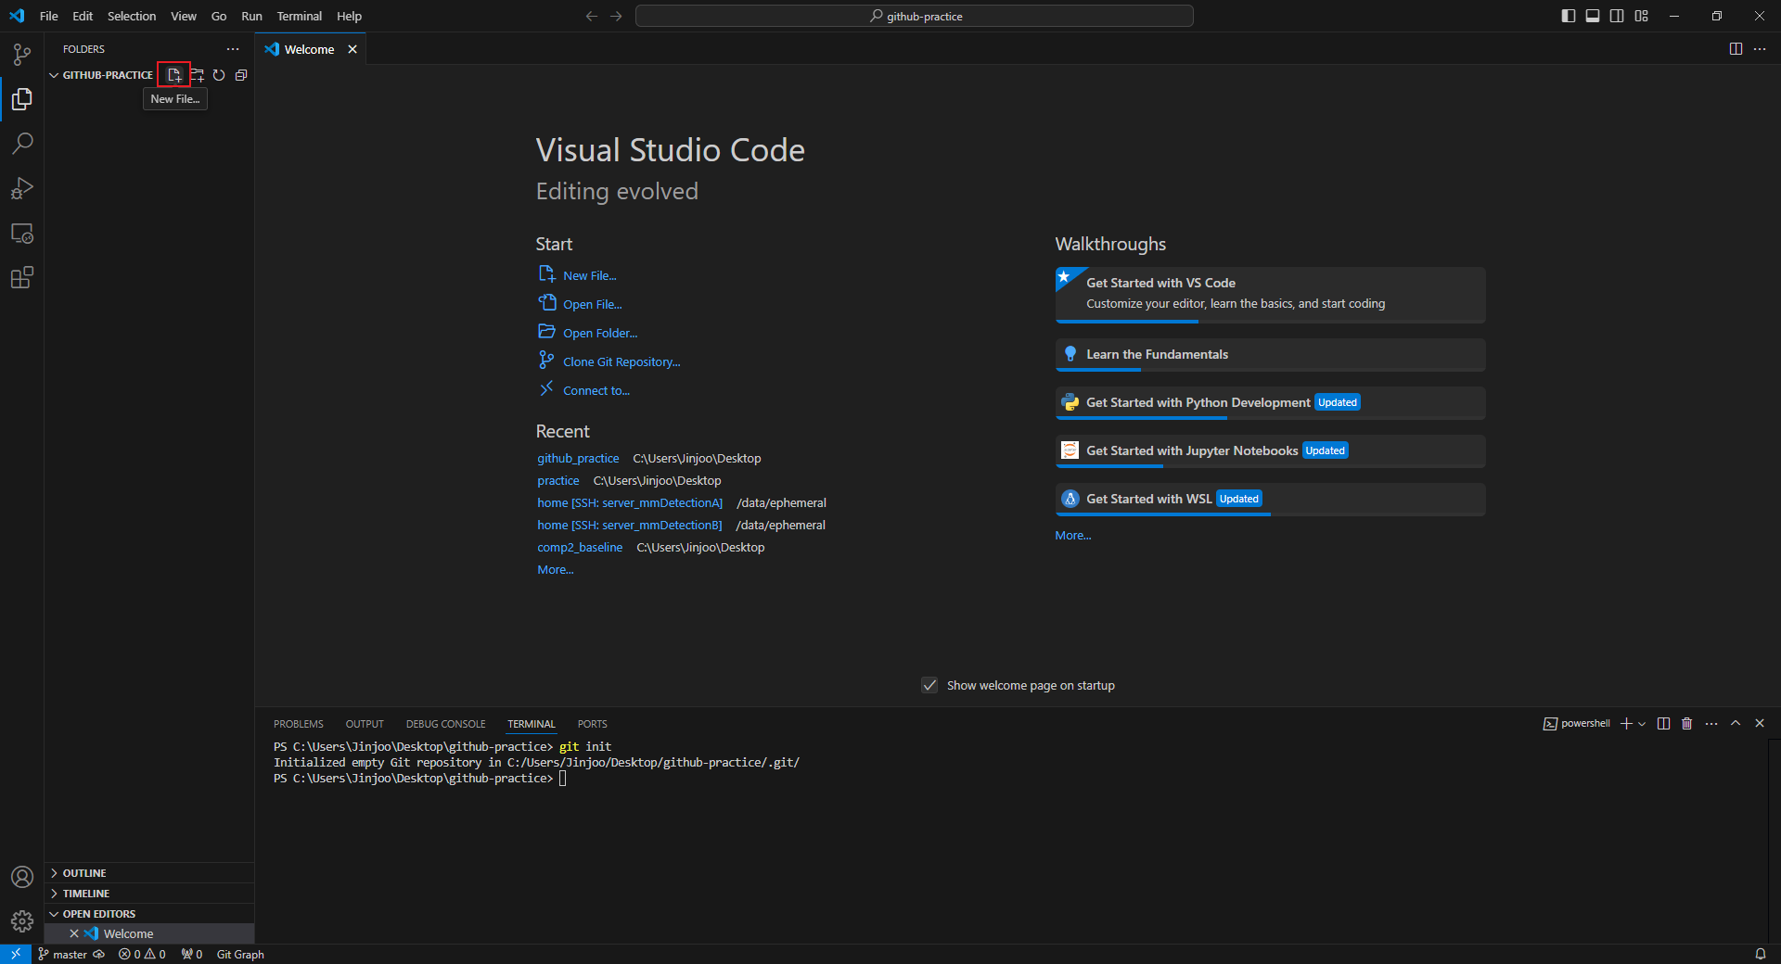The width and height of the screenshot is (1781, 964).
Task: Refresh the explorer folder tree
Action: tap(219, 75)
